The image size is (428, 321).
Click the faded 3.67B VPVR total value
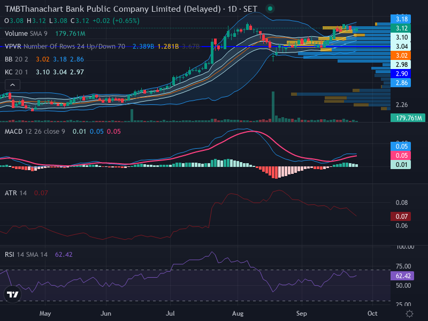pos(191,47)
